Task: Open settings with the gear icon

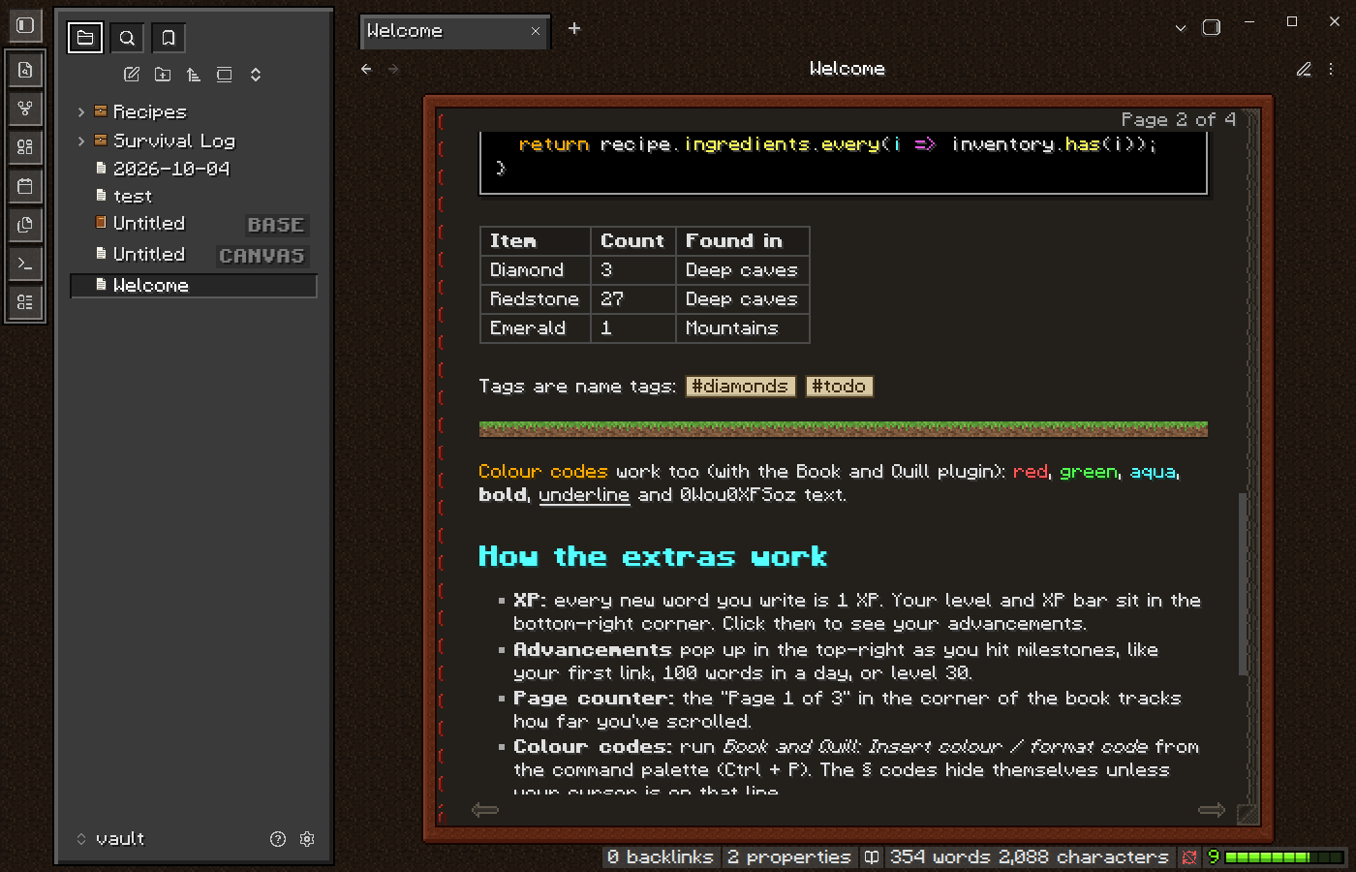Action: 307,839
